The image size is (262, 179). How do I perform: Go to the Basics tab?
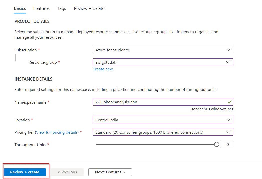tap(20, 8)
